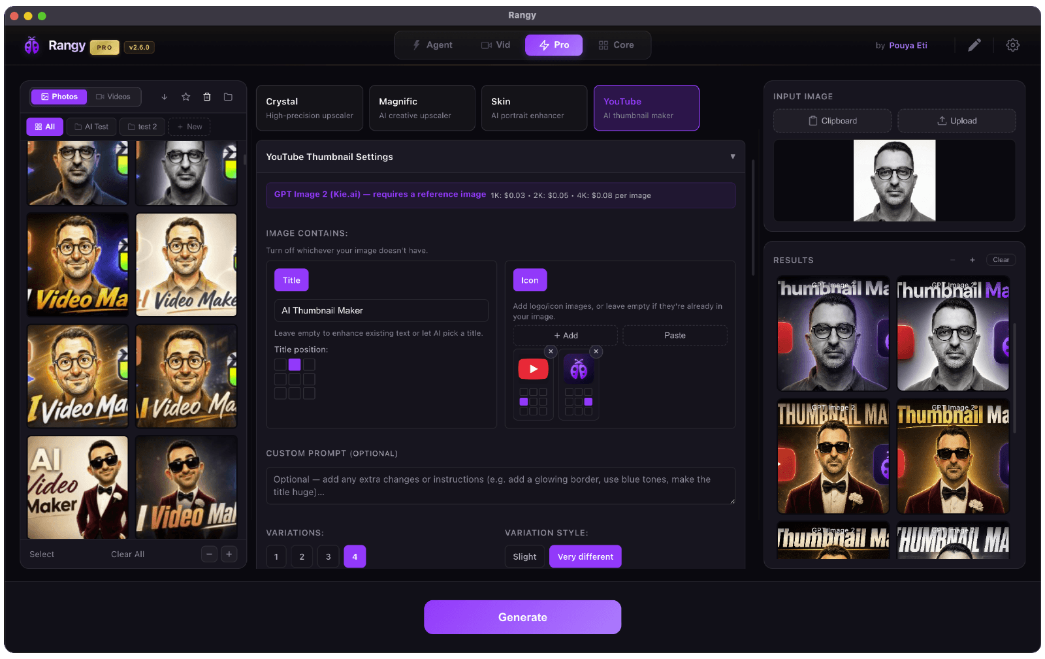The height and width of the screenshot is (659, 1045).
Task: Click the settings panel scrollbar
Action: (x=753, y=217)
